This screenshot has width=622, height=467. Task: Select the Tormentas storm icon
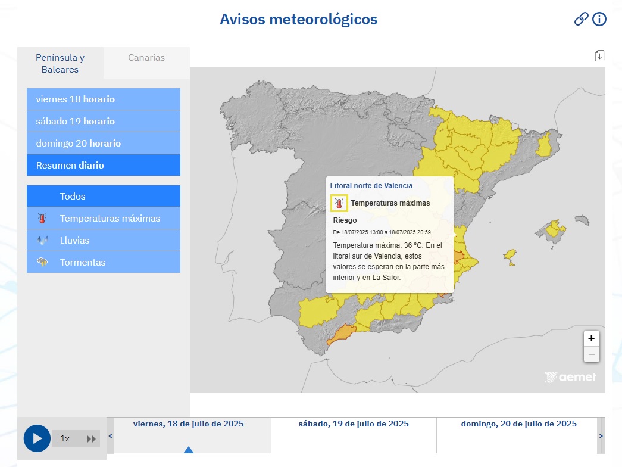point(43,262)
